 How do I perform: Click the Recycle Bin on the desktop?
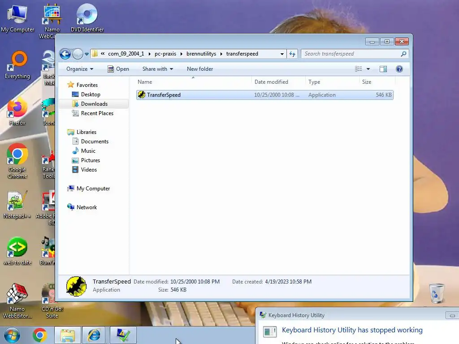(x=437, y=293)
